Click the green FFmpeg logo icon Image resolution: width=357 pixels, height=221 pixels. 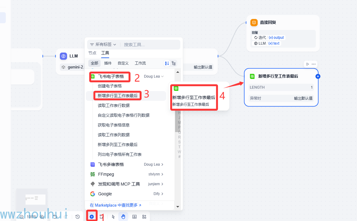click(93, 174)
